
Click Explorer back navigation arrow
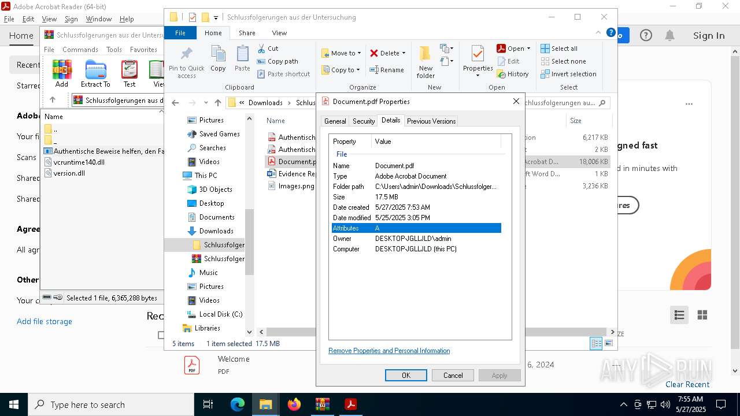coord(175,103)
